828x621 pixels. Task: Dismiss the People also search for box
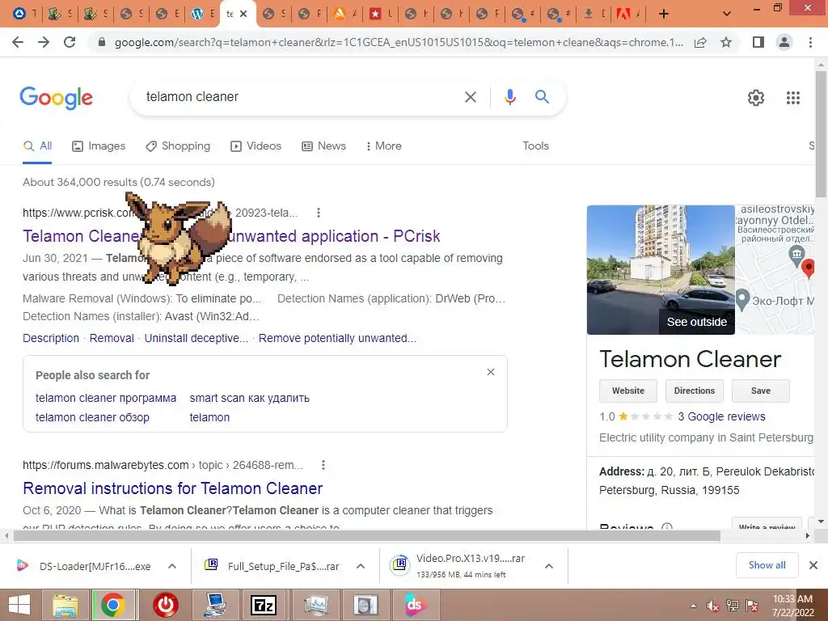pos(491,372)
